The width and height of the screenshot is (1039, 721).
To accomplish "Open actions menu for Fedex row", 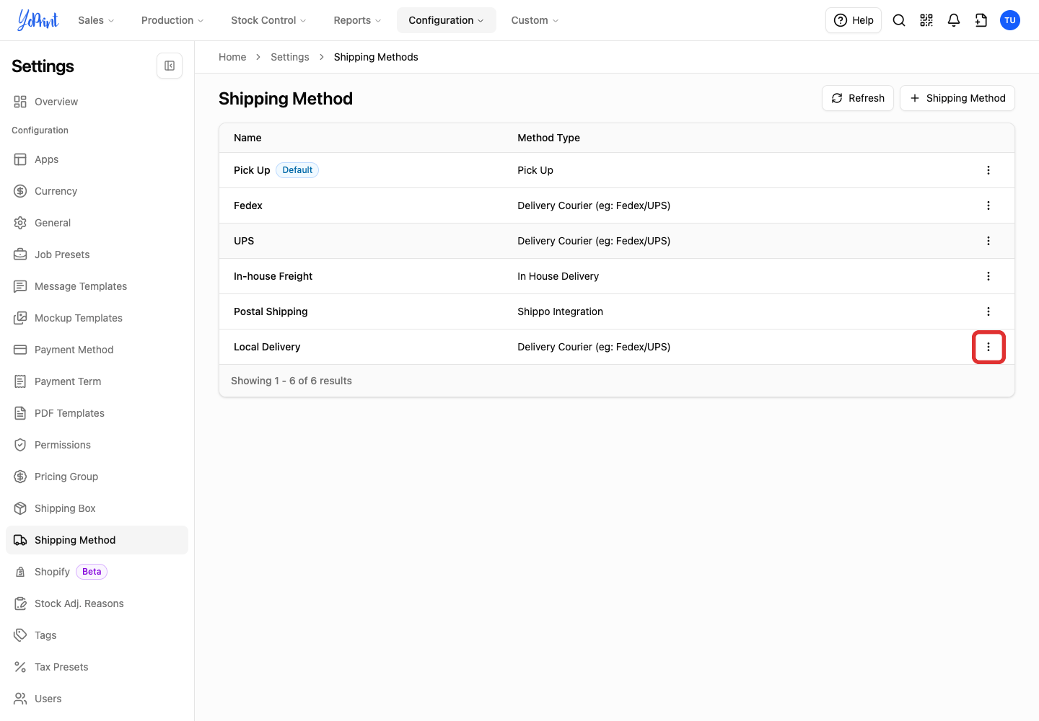I will click(988, 205).
